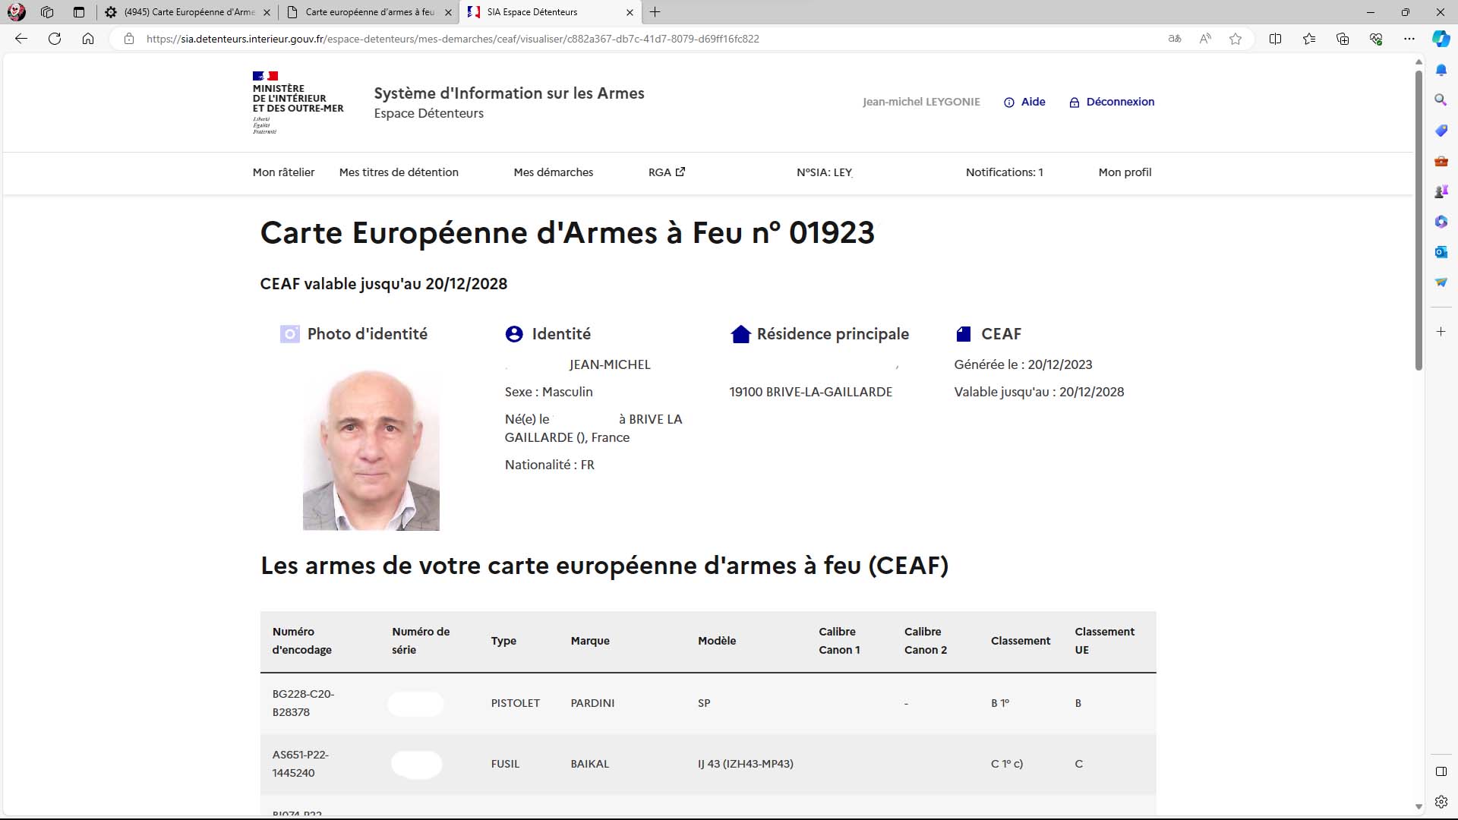Reload the current page

coord(55,39)
